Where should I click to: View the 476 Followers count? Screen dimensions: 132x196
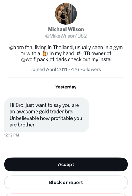[86, 69]
